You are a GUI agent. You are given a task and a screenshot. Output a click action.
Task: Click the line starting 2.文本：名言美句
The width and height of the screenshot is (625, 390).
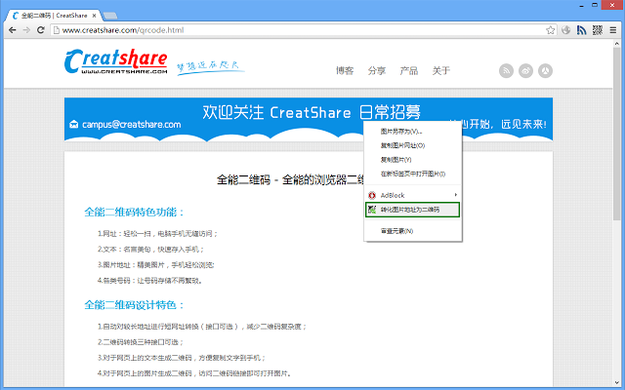tap(150, 250)
